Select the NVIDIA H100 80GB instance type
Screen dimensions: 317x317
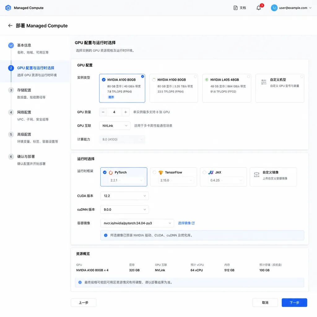pyautogui.click(x=174, y=88)
